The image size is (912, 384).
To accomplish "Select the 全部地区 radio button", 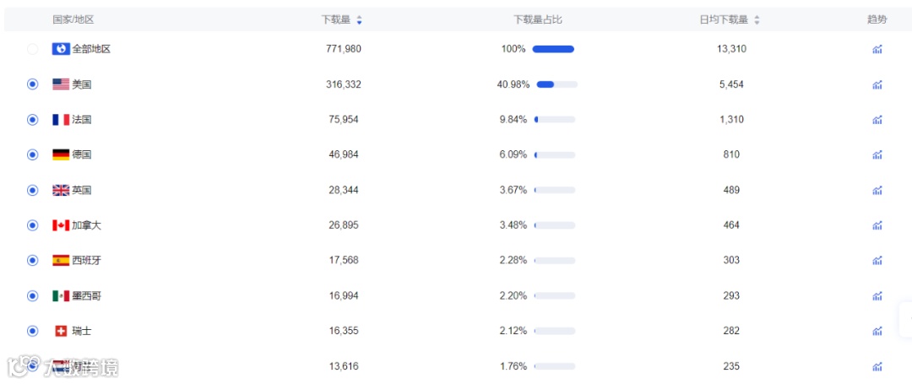I will pos(33,50).
